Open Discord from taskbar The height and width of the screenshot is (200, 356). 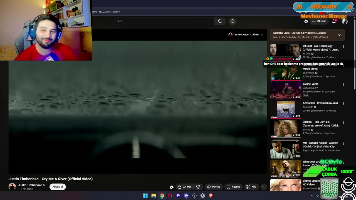[x=186, y=196]
